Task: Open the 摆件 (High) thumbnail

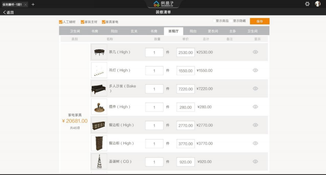Action: [99, 107]
